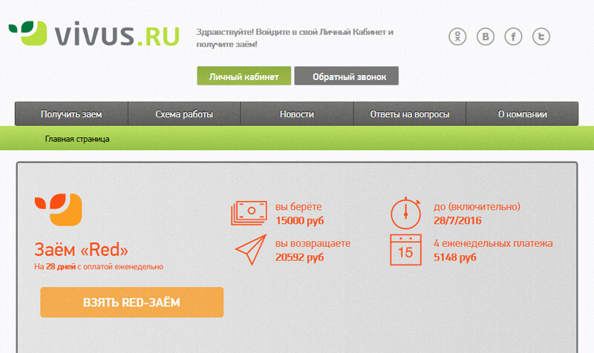Select 'Ответы на вопросы' in the menu

(410, 114)
